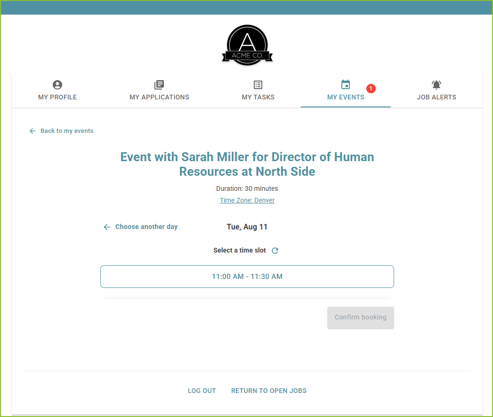Switch to the MY APPLICATIONS tab
Screen dimensions: 493x417
point(159,90)
